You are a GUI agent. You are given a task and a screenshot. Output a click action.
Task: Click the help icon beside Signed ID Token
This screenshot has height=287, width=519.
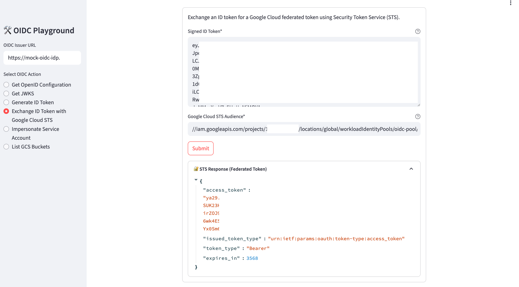[x=418, y=31]
